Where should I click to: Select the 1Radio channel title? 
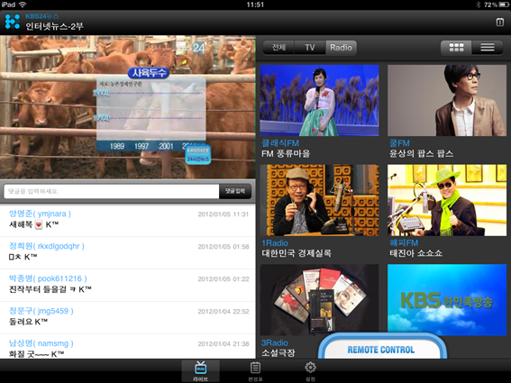tap(275, 243)
